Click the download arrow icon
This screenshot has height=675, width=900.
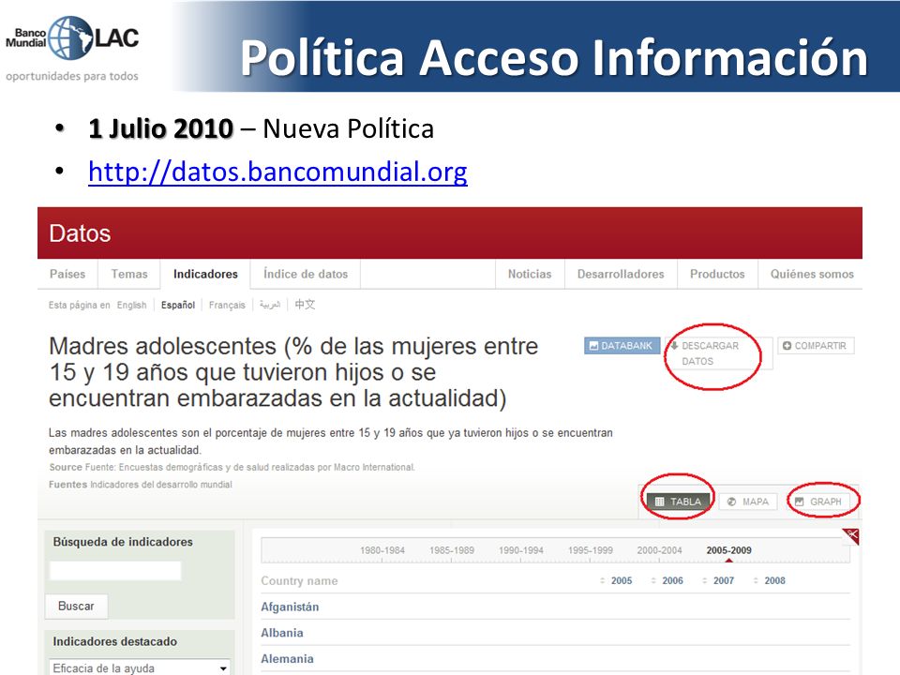point(674,346)
